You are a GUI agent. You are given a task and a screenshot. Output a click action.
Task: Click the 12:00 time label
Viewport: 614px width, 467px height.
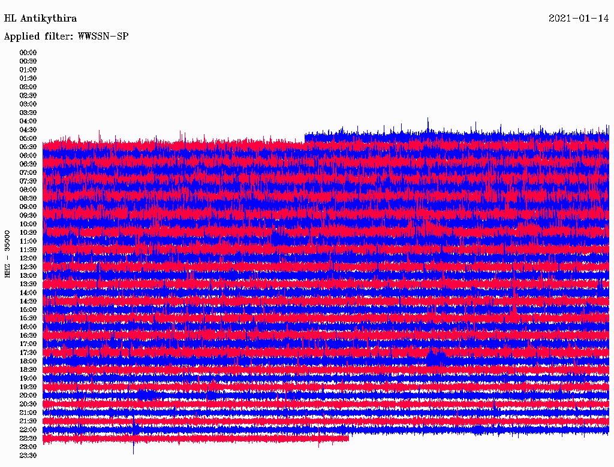click(28, 258)
